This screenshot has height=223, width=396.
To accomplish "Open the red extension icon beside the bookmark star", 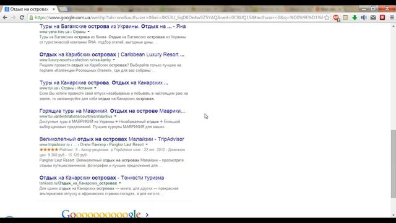I will [x=336, y=18].
